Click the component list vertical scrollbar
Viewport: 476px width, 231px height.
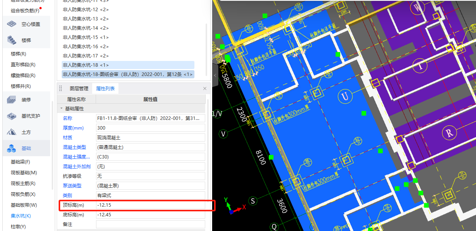coord(206,50)
